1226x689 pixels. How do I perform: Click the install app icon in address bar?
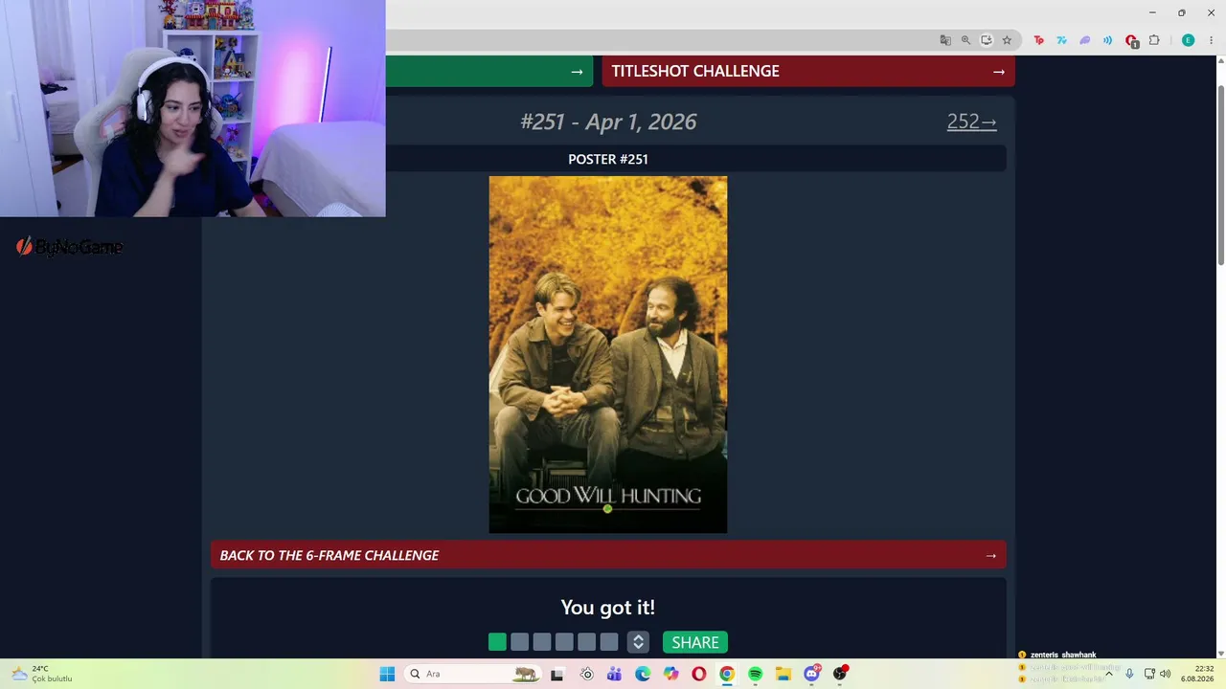987,40
